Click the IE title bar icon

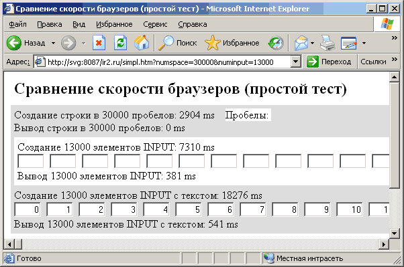pos(9,9)
